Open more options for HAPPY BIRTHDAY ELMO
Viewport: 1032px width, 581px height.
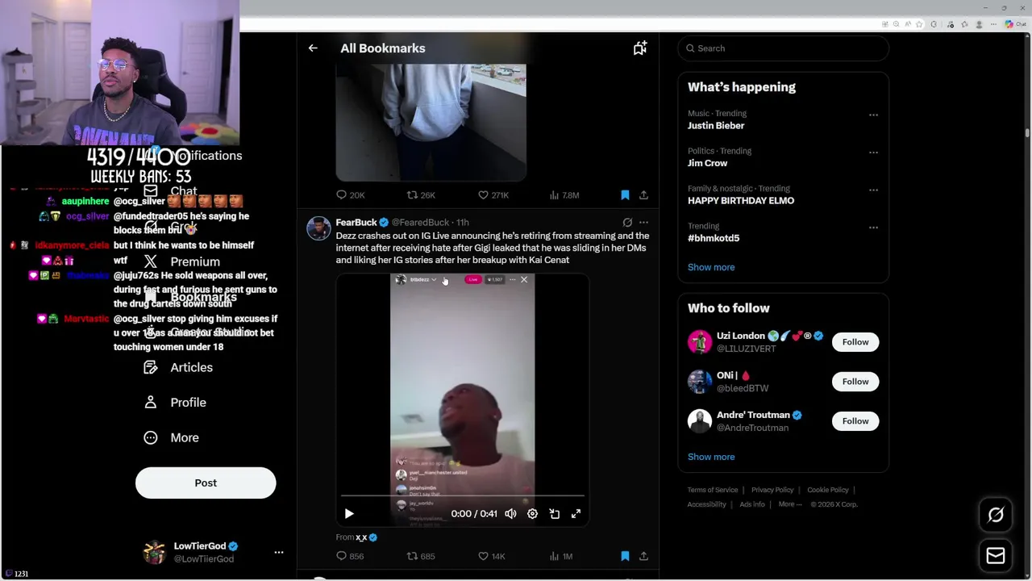873,190
